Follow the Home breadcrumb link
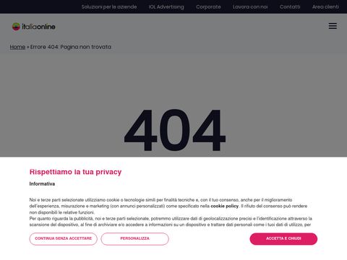The width and height of the screenshot is (347, 260). click(17, 47)
